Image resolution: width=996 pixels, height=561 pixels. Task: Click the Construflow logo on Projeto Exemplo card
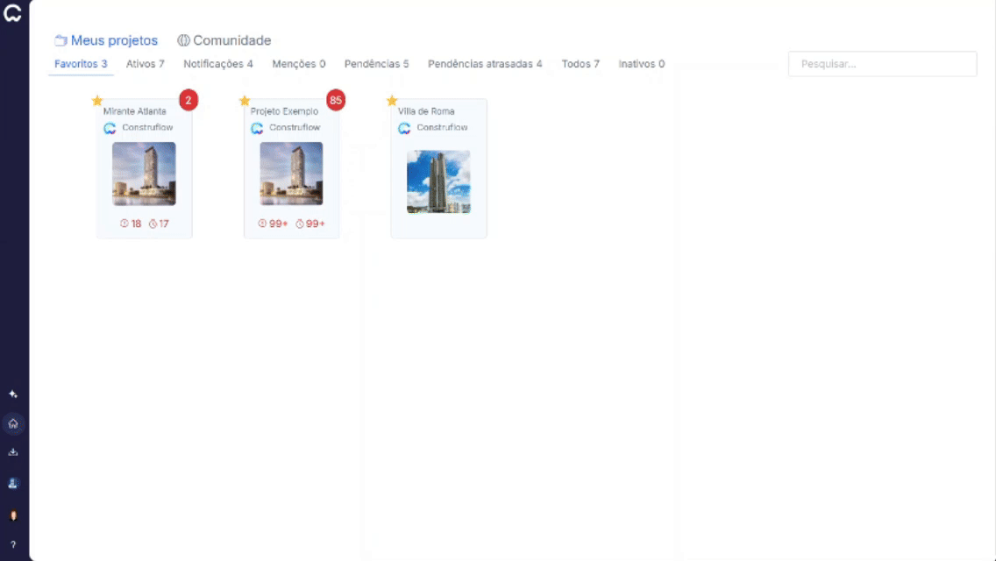tap(257, 128)
